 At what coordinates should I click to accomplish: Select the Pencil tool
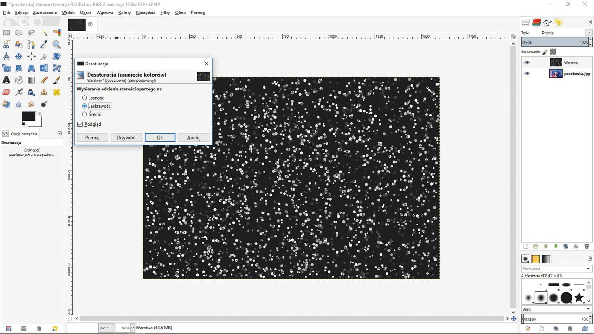[x=44, y=81]
